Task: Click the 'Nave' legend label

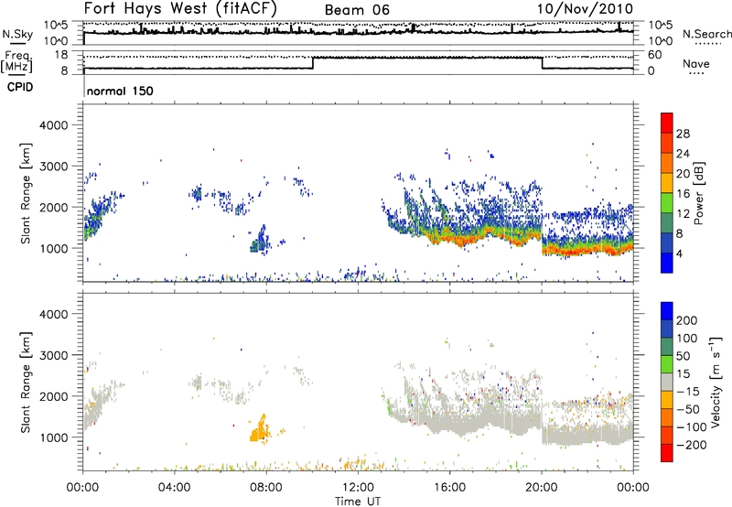Action: [x=696, y=63]
